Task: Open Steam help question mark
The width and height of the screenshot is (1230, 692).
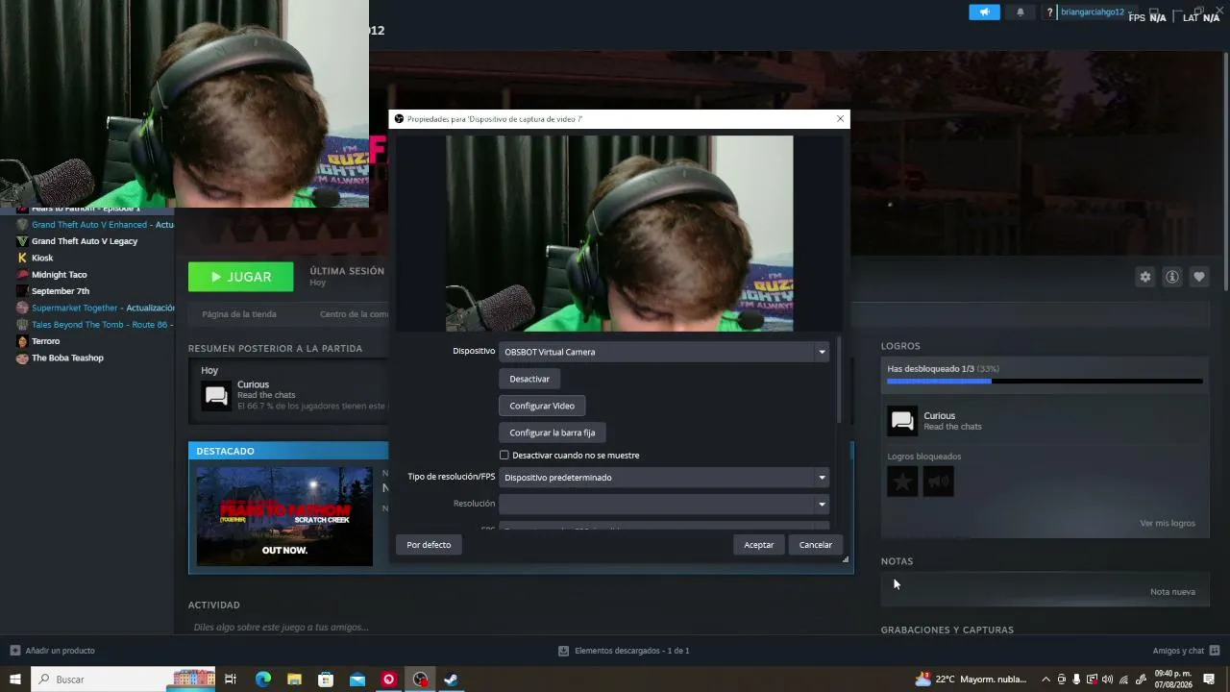Action: [x=1049, y=12]
